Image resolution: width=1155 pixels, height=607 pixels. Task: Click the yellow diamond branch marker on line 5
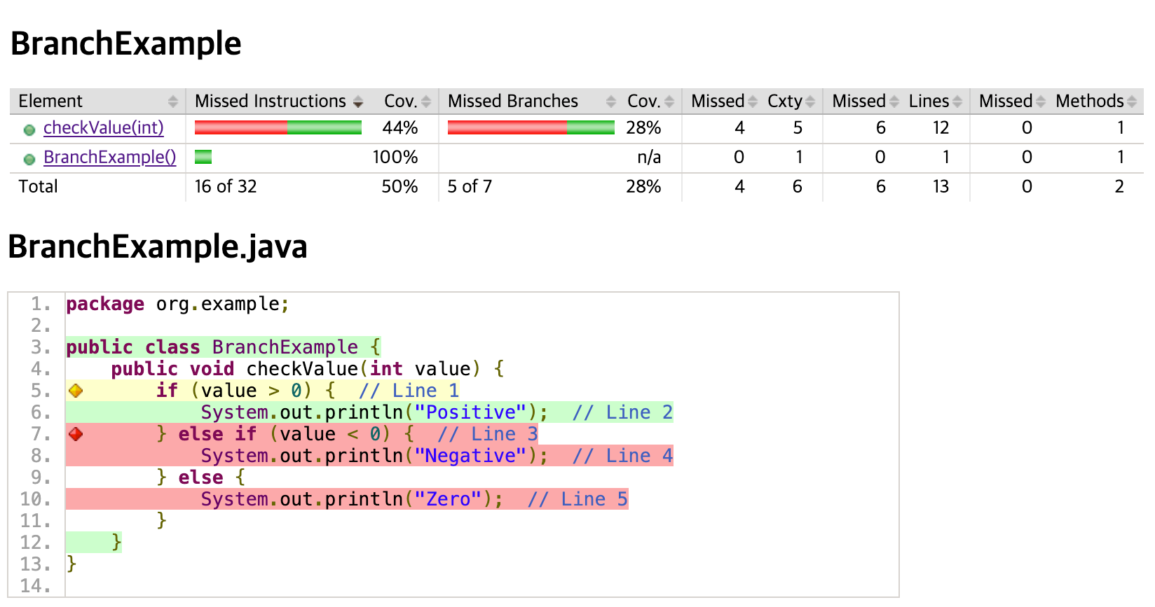(x=76, y=391)
